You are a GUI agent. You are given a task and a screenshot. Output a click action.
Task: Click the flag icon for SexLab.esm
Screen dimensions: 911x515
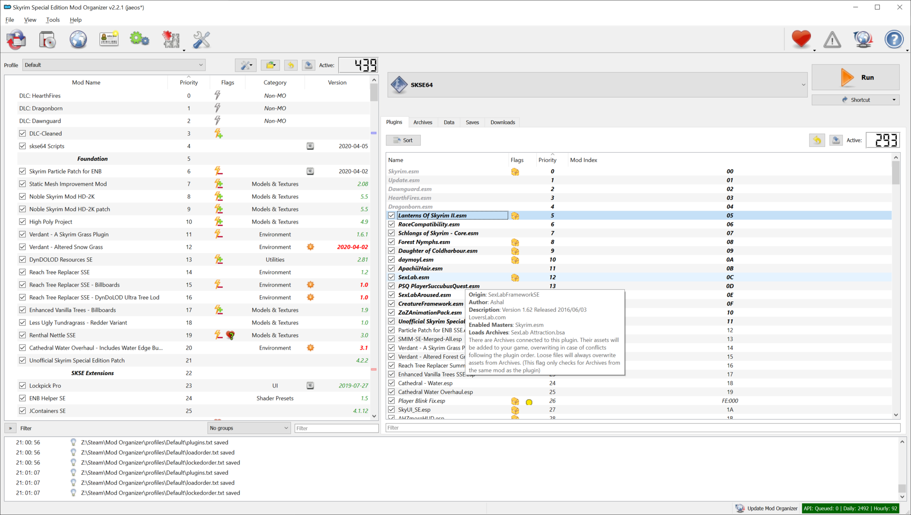click(515, 278)
